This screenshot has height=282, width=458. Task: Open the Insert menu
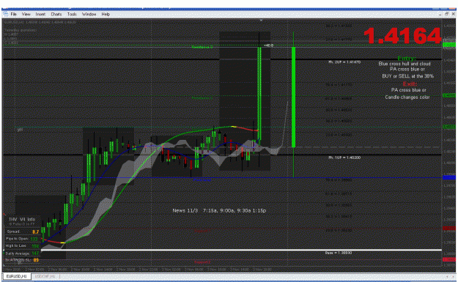[40, 14]
